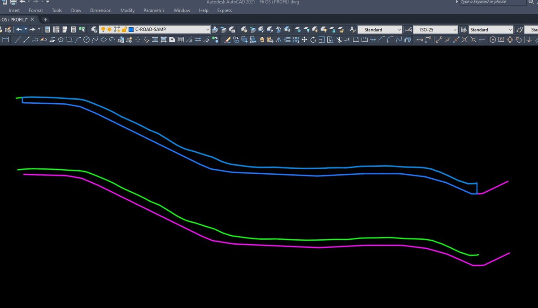
Task: Expand the C-ROAD-SAMP layer dropdown
Action: (x=207, y=30)
